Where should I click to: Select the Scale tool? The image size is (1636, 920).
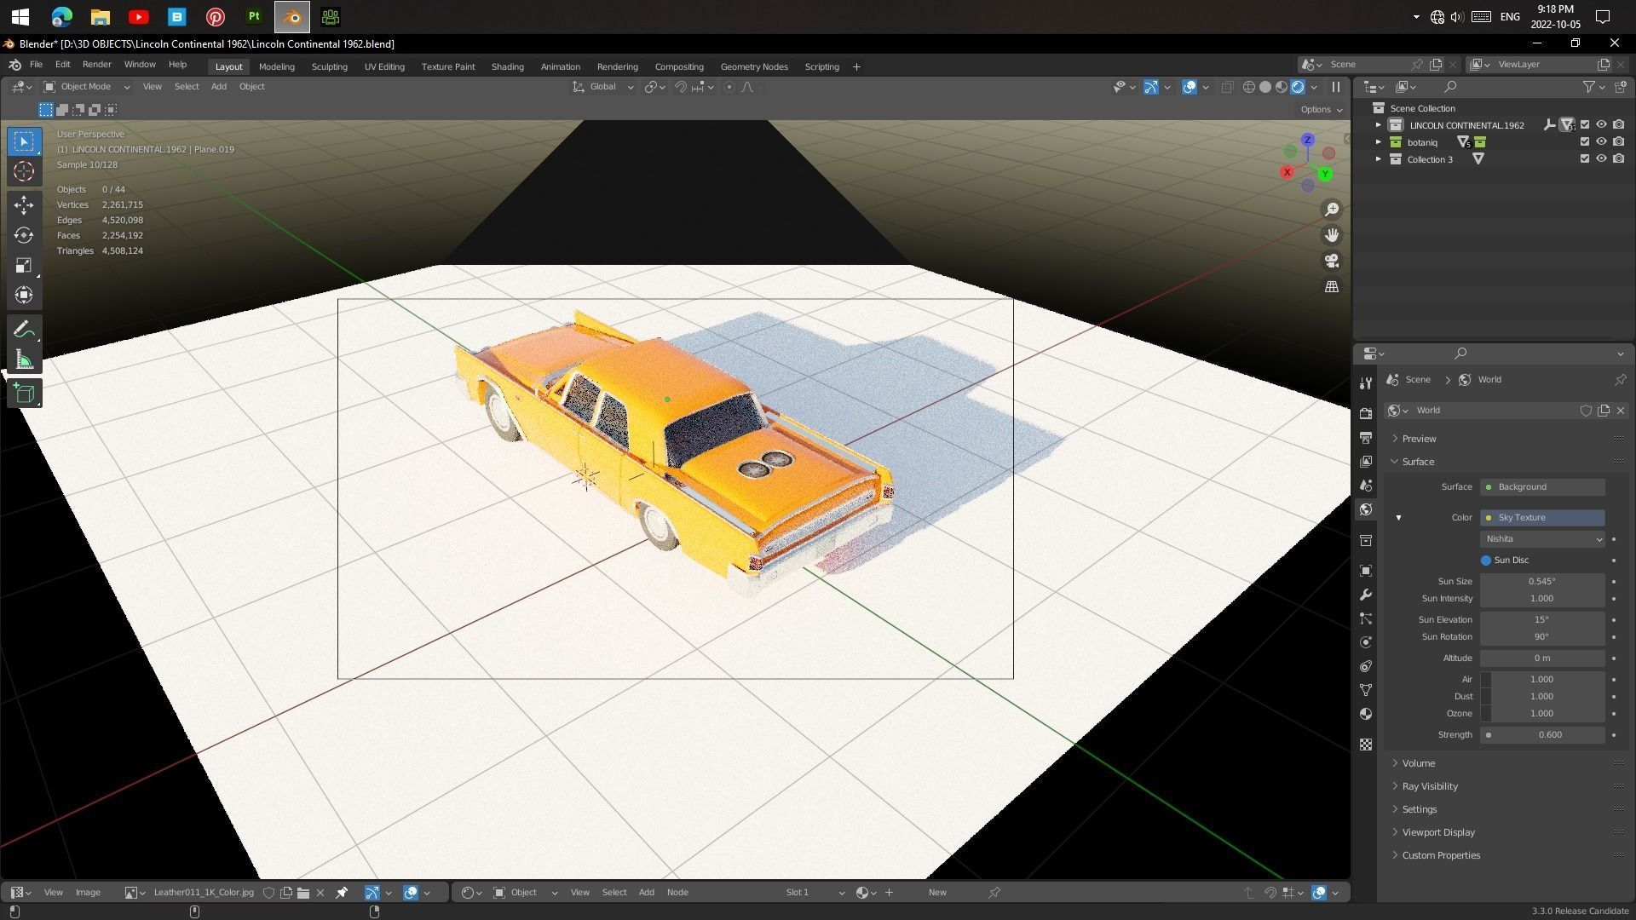click(x=24, y=266)
